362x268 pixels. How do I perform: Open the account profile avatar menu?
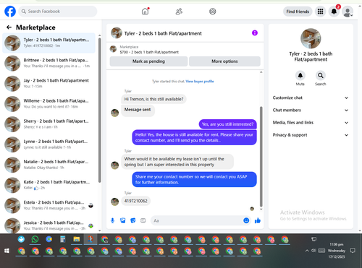348,12
